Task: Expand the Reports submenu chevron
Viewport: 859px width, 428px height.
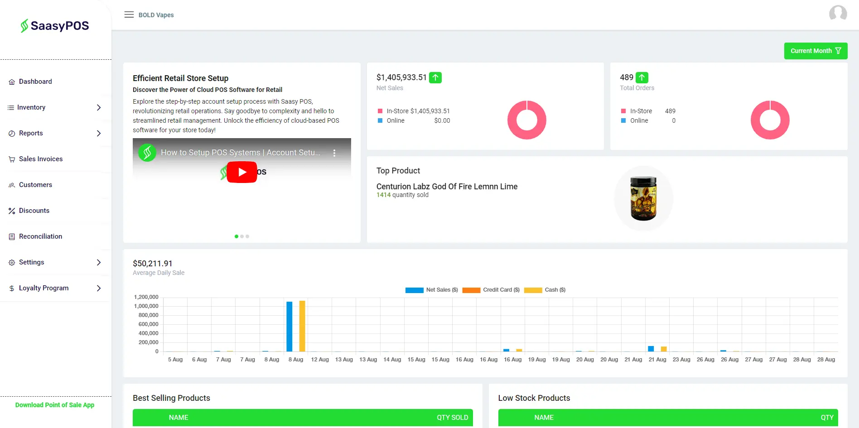Action: pyautogui.click(x=99, y=133)
